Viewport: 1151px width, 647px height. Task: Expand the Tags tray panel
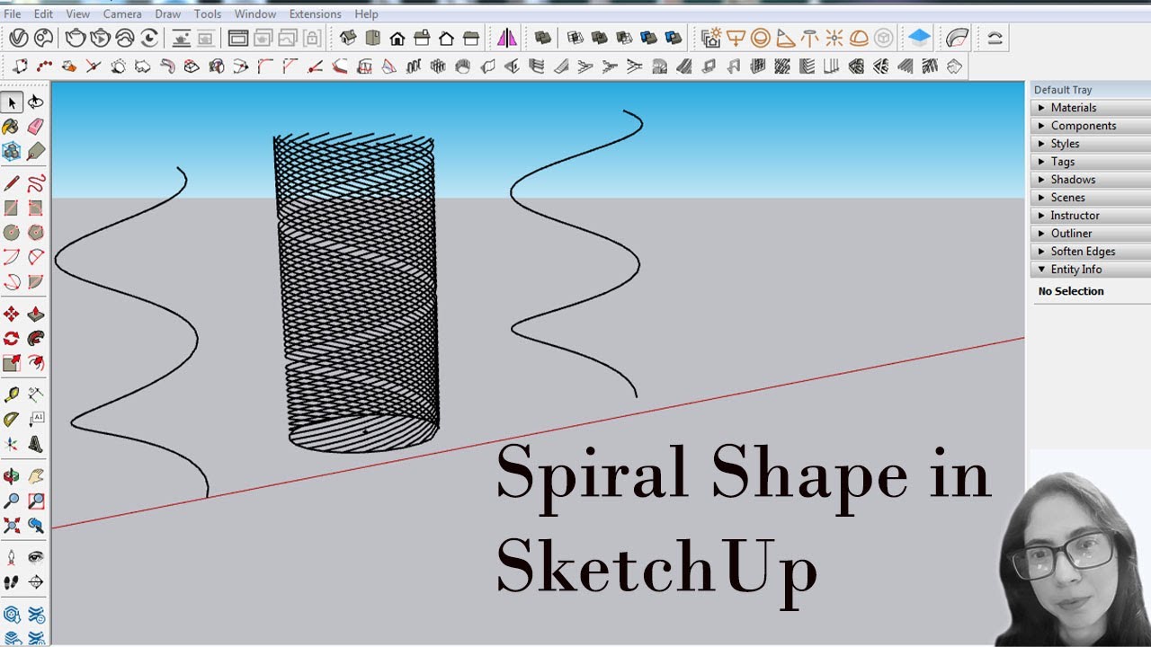point(1090,162)
